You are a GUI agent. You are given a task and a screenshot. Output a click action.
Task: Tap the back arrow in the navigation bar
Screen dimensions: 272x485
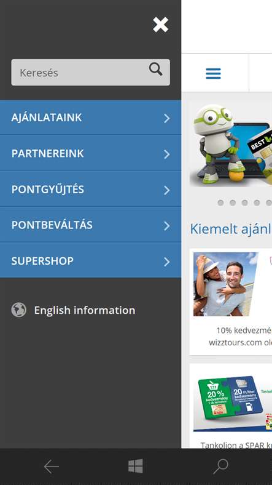coord(51,466)
